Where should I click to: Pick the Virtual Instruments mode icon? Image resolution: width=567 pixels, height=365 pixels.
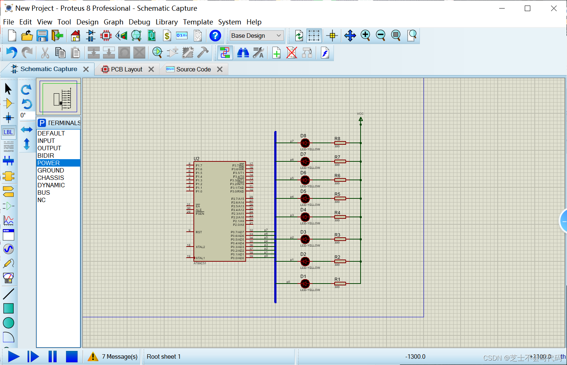[x=8, y=278]
